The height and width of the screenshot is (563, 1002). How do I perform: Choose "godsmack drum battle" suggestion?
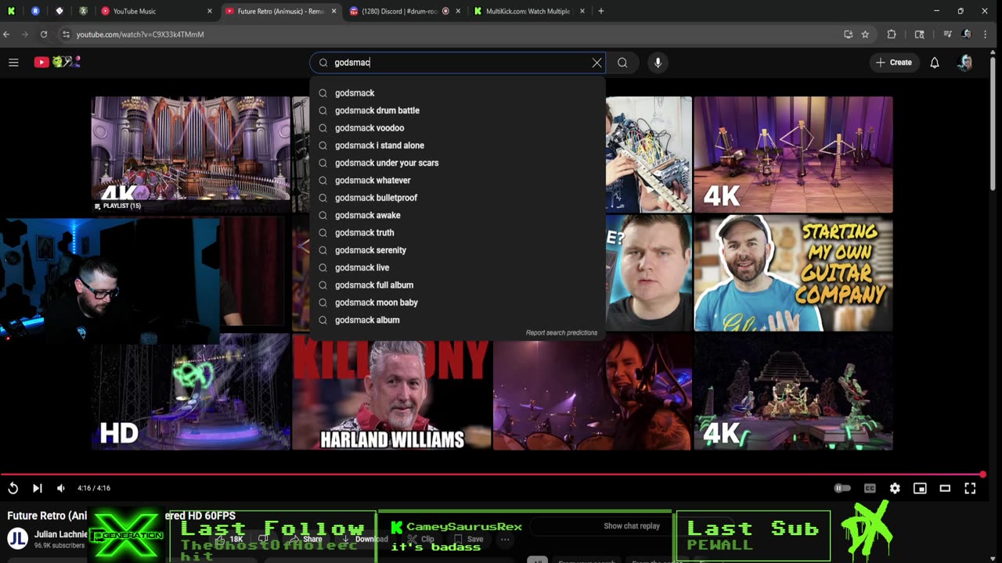[x=458, y=110]
